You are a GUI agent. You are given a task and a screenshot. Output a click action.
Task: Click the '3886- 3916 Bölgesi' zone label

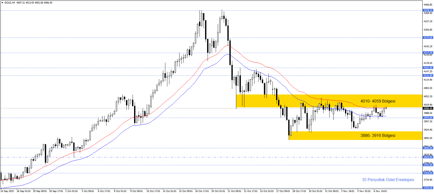(x=378, y=135)
